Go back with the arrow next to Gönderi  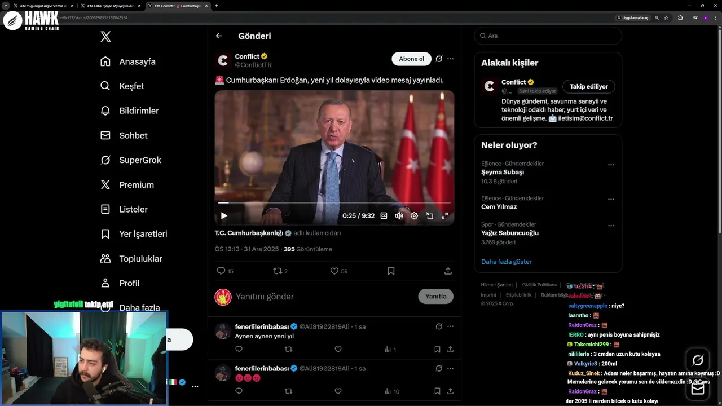[x=219, y=36]
